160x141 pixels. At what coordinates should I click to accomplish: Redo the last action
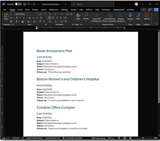[34, 4]
